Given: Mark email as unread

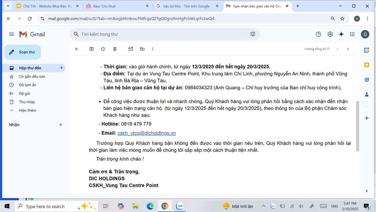Looking at the screenshot, I should pyautogui.click(x=131, y=49).
